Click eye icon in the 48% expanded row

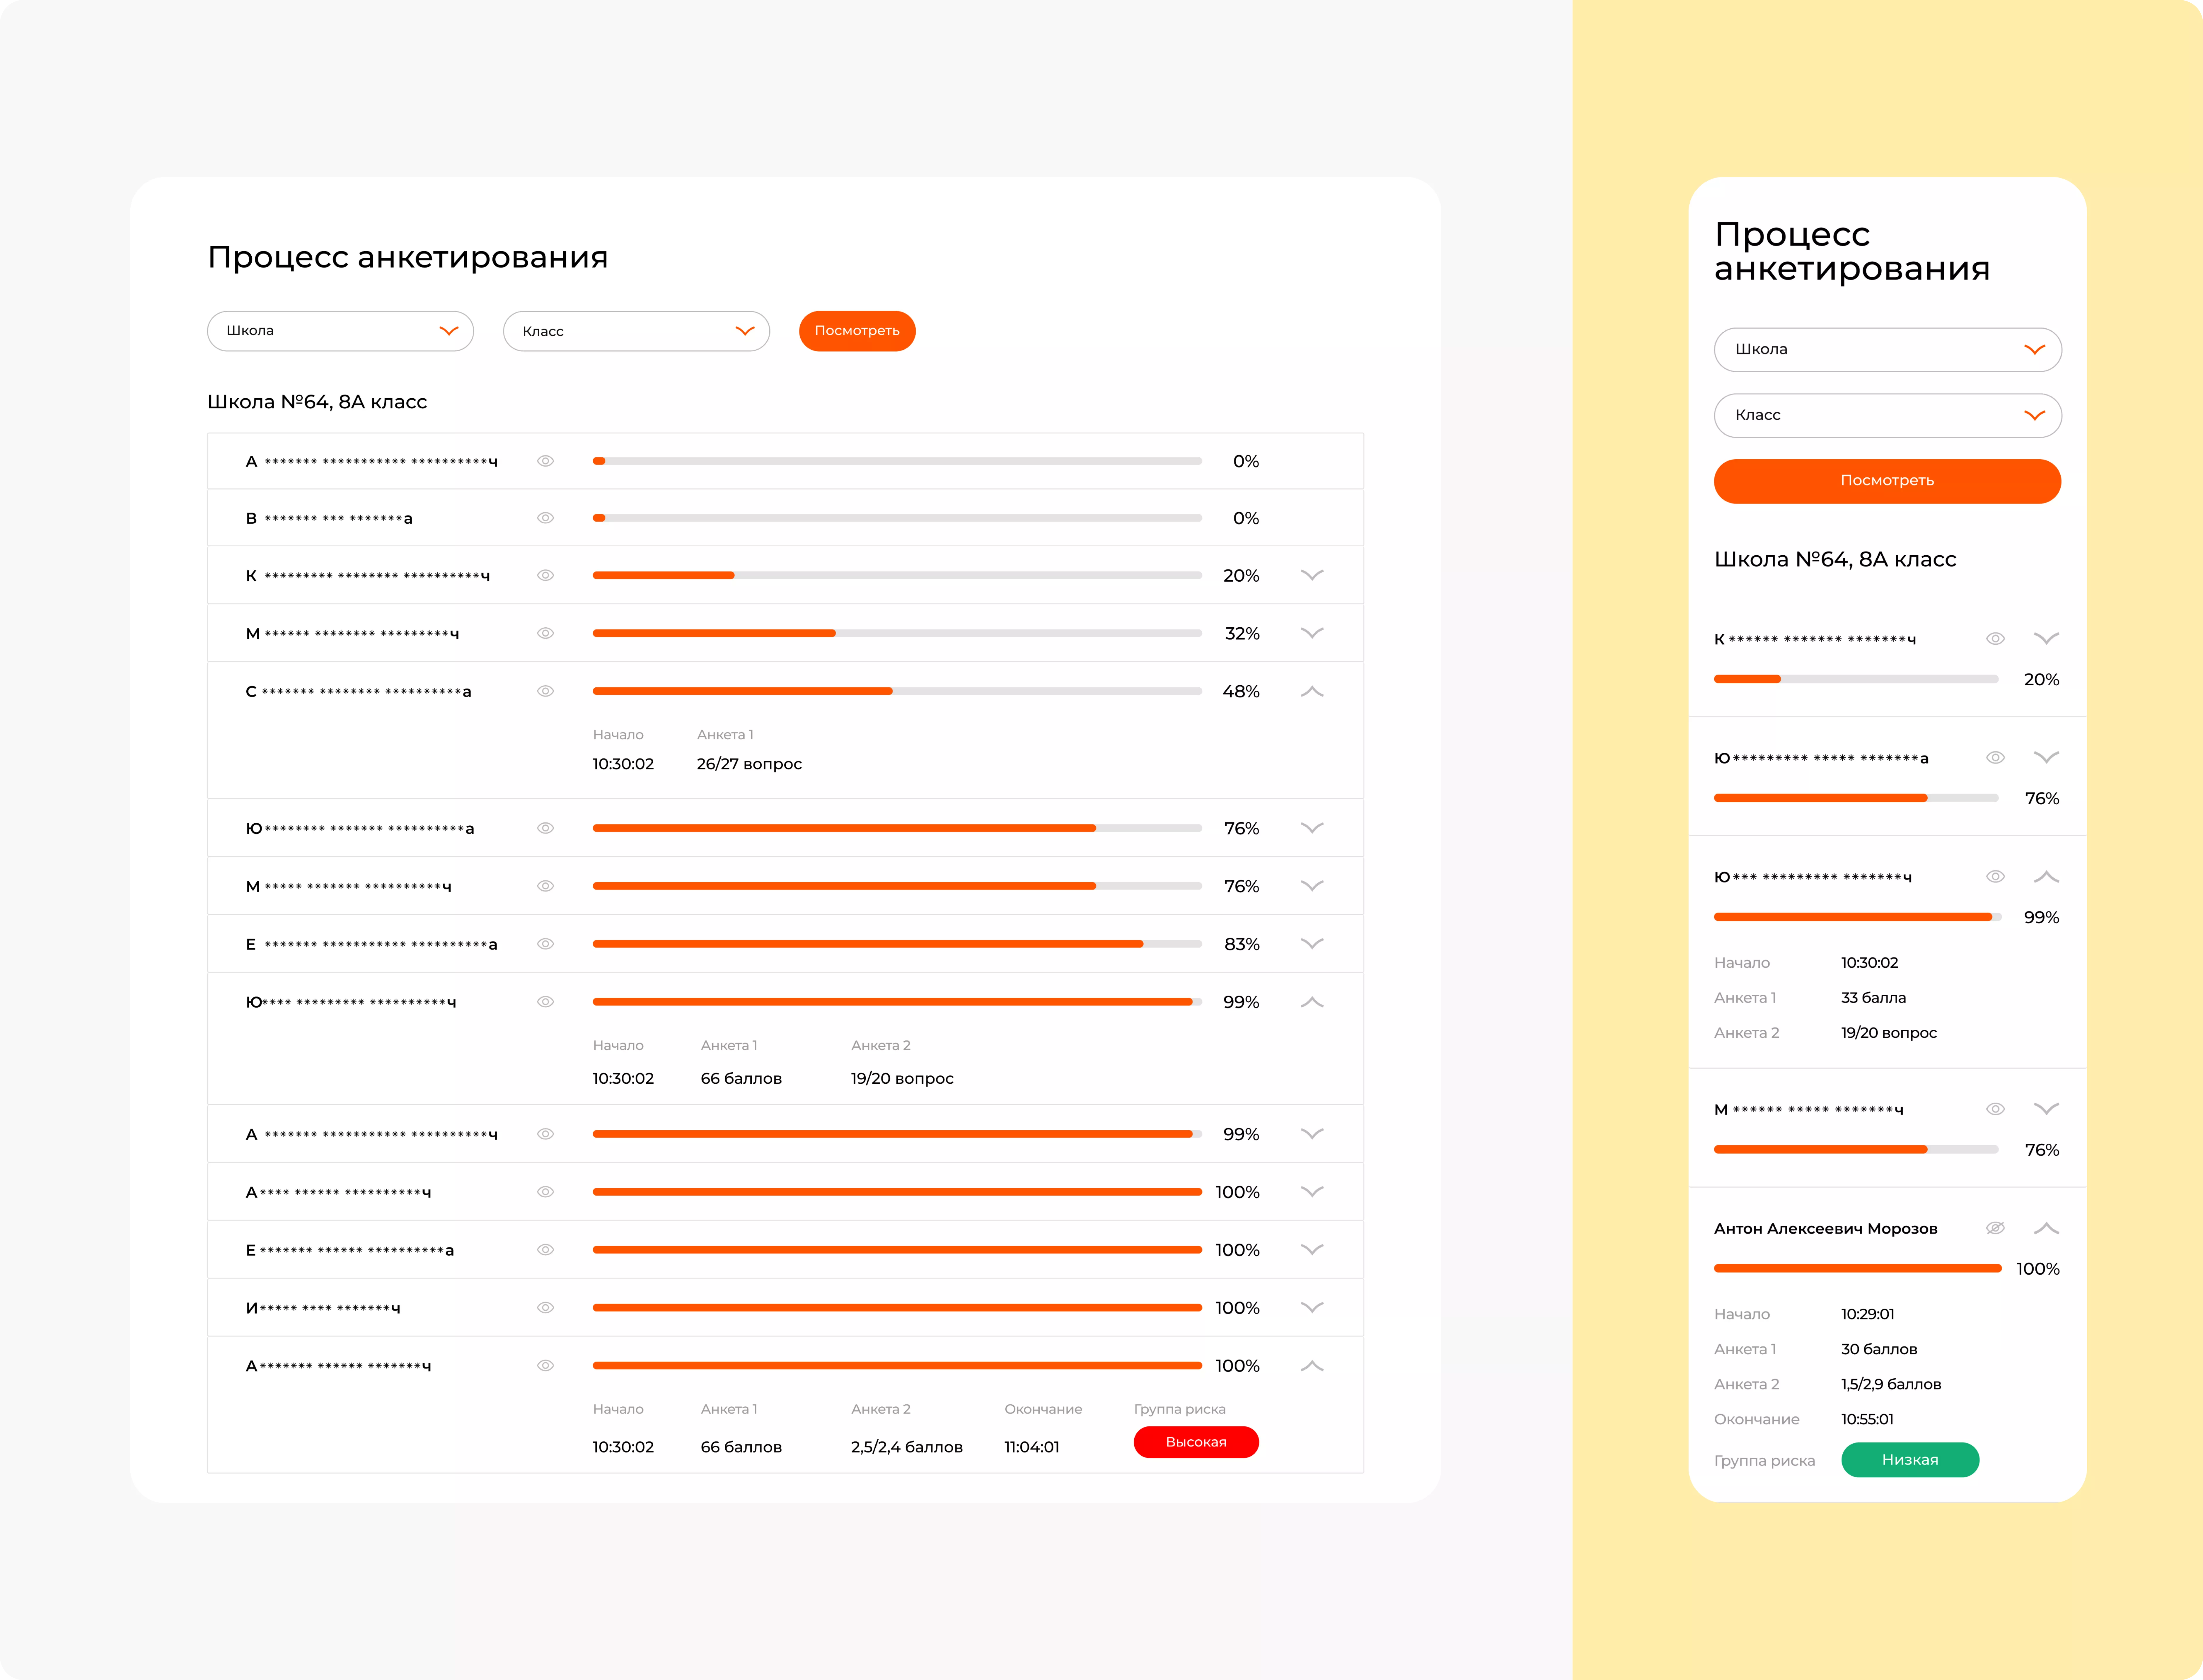click(x=545, y=691)
